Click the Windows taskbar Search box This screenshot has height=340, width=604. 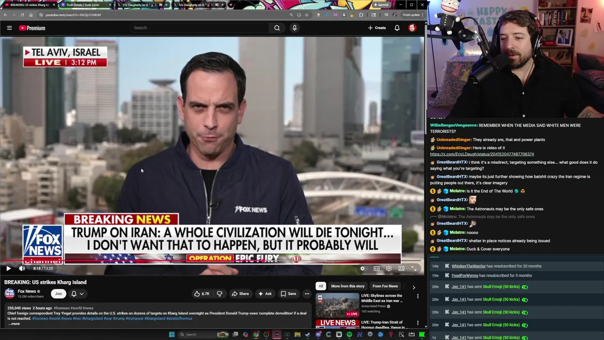203,334
